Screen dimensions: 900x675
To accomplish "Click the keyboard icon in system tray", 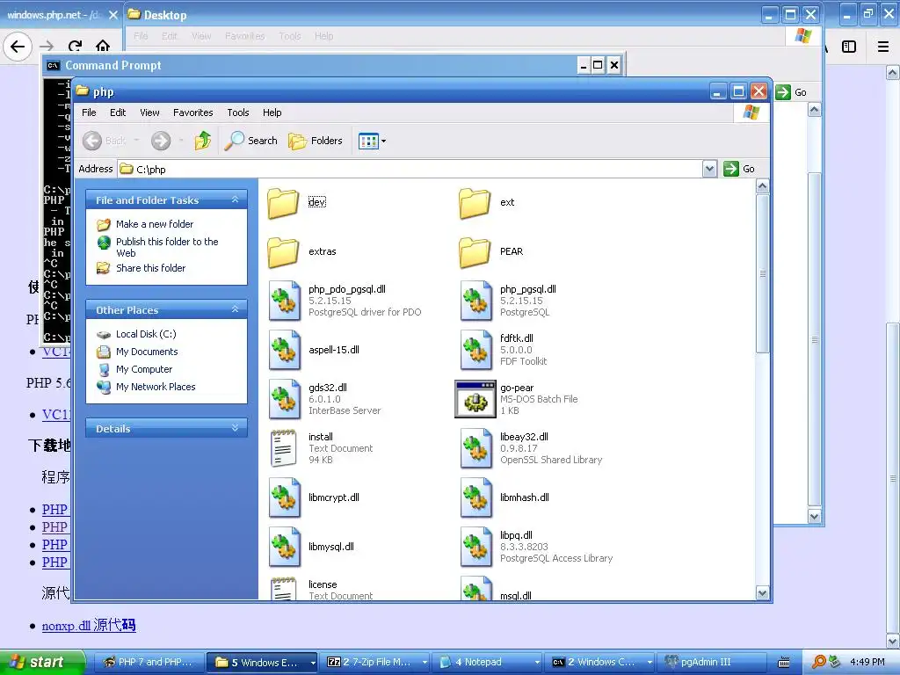I will (783, 663).
